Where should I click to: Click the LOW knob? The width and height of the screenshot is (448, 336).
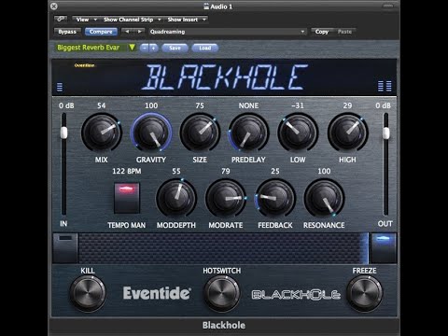298,133
